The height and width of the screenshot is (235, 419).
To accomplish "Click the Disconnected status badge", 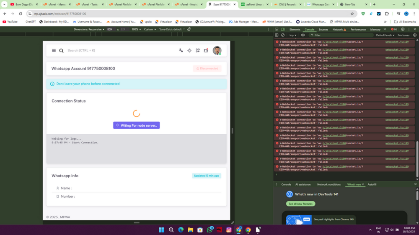I will pyautogui.click(x=207, y=69).
